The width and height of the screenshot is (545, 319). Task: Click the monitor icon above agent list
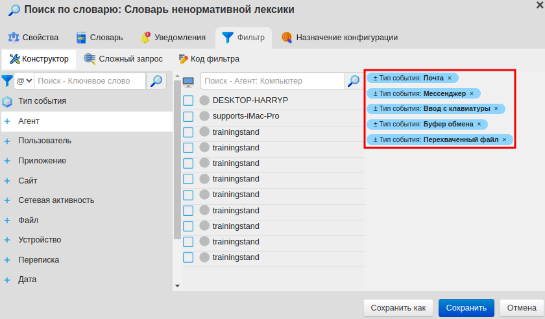pos(189,82)
